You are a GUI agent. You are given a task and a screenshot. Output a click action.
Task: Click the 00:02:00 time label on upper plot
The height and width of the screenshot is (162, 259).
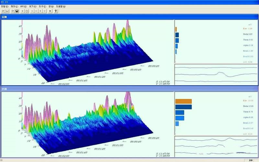(64, 84)
